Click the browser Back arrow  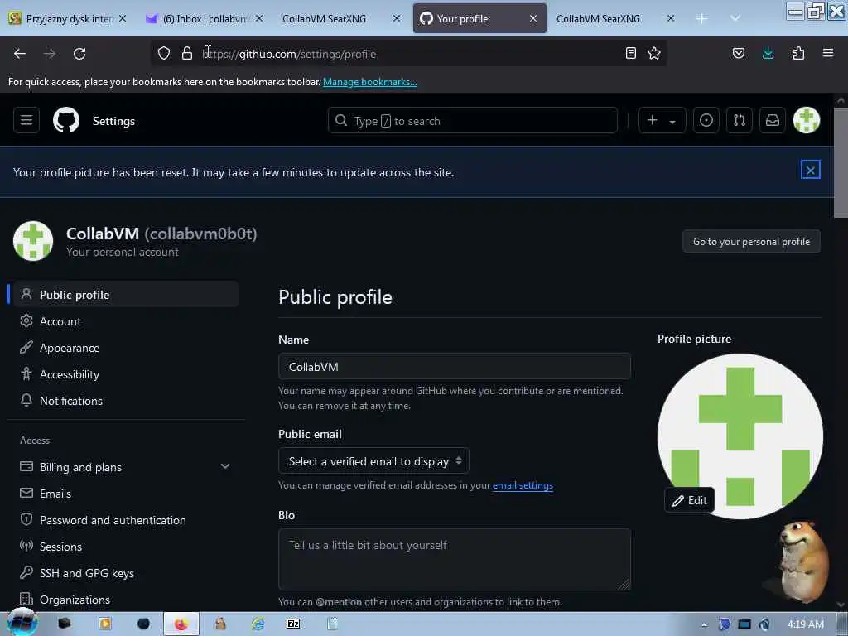(20, 53)
